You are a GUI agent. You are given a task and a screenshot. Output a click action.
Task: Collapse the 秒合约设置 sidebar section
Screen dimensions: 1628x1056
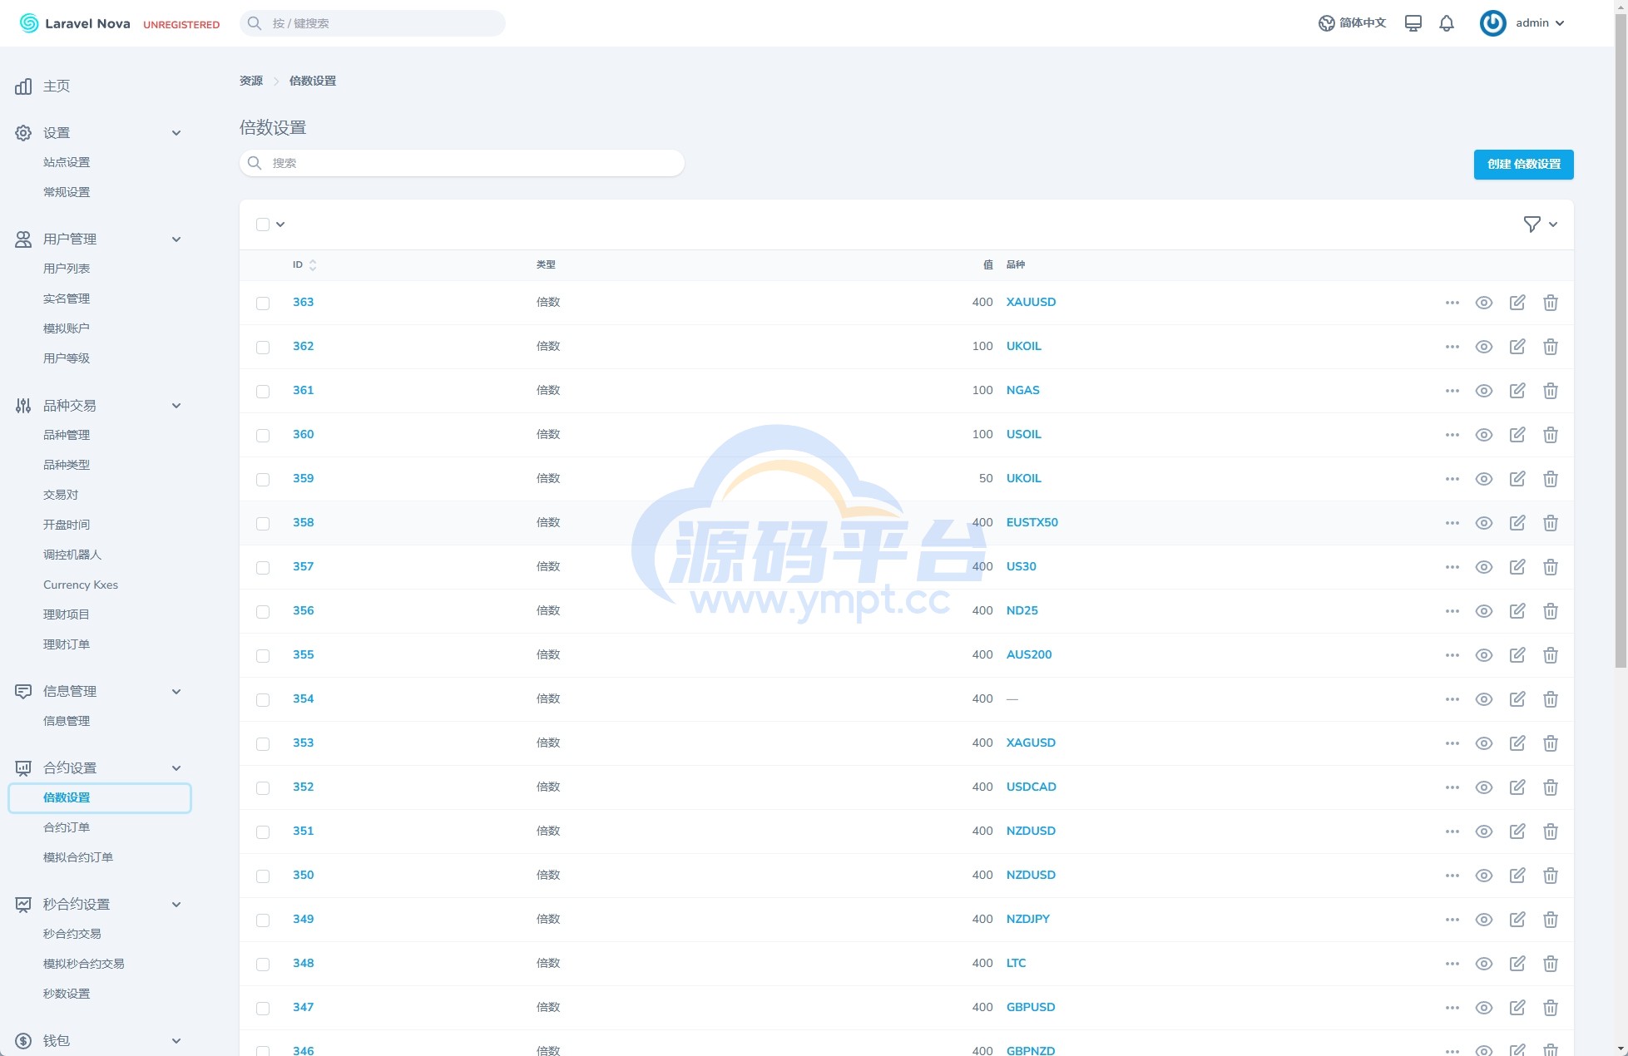click(176, 905)
